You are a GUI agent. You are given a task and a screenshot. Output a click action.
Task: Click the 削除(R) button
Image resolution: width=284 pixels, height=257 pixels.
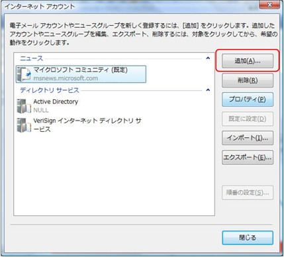[x=248, y=80]
